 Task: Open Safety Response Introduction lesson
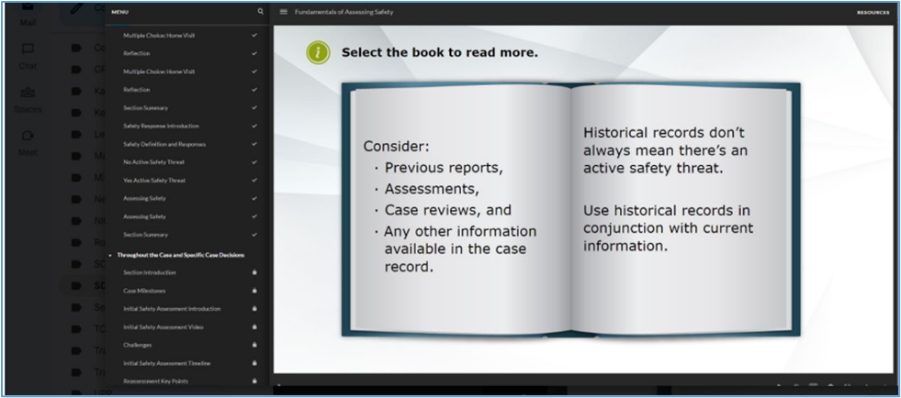click(x=161, y=126)
